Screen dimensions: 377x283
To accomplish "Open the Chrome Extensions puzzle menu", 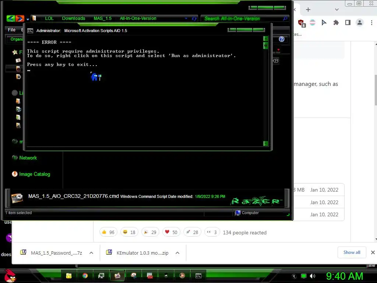I will point(336,22).
